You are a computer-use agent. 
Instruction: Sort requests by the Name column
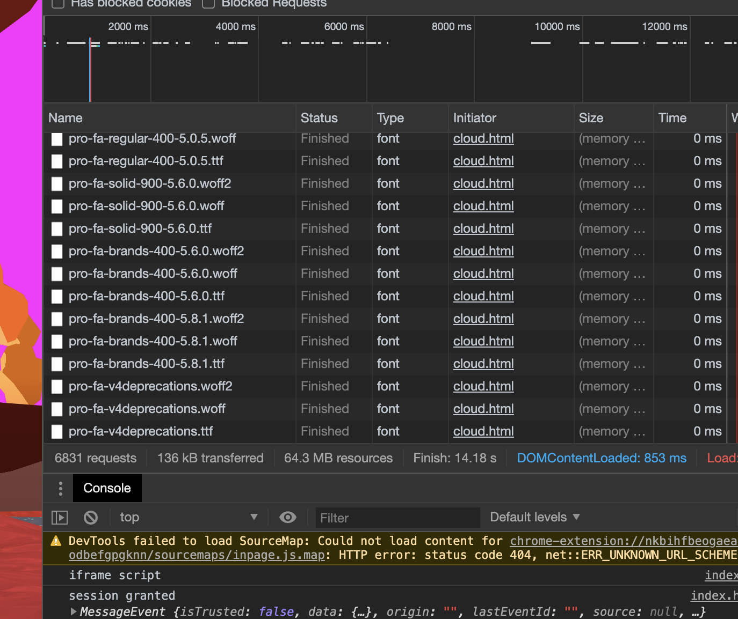click(x=66, y=118)
